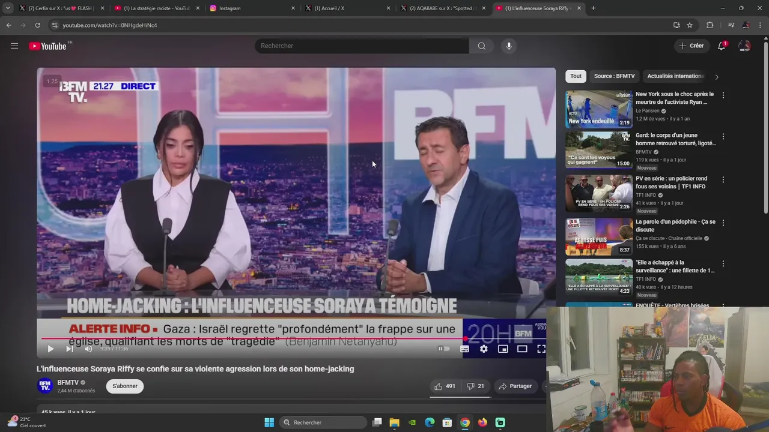The height and width of the screenshot is (432, 769).
Task: Start voice search with the microphone
Action: 509,46
